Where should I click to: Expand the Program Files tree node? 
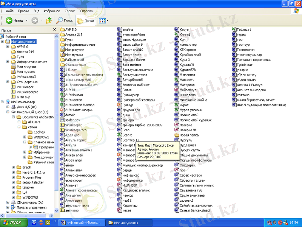(13, 177)
